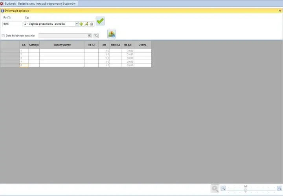
Task: Enable the Data kolejnego badania checkbox
Action: (x=3, y=36)
